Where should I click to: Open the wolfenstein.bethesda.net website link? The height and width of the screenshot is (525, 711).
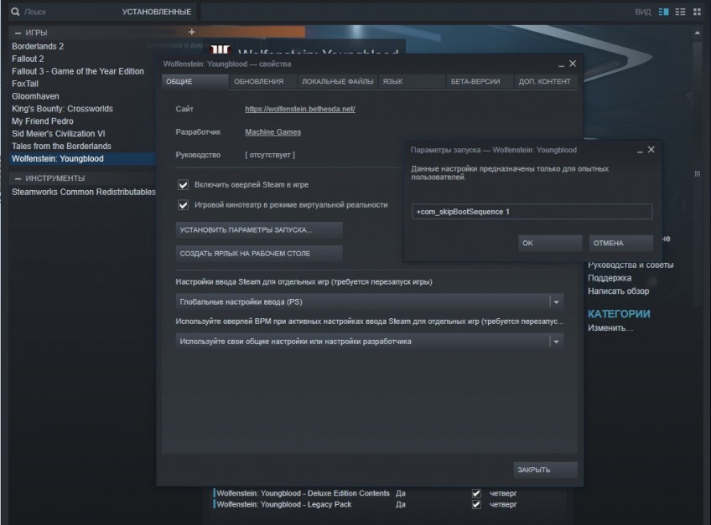point(299,109)
